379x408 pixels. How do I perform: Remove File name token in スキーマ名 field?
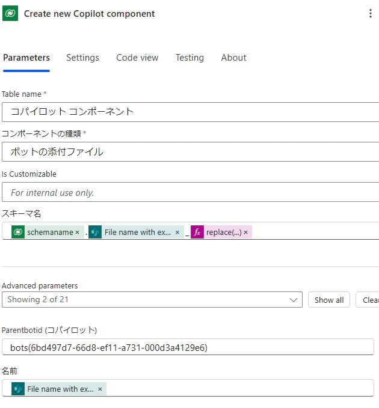coord(177,232)
